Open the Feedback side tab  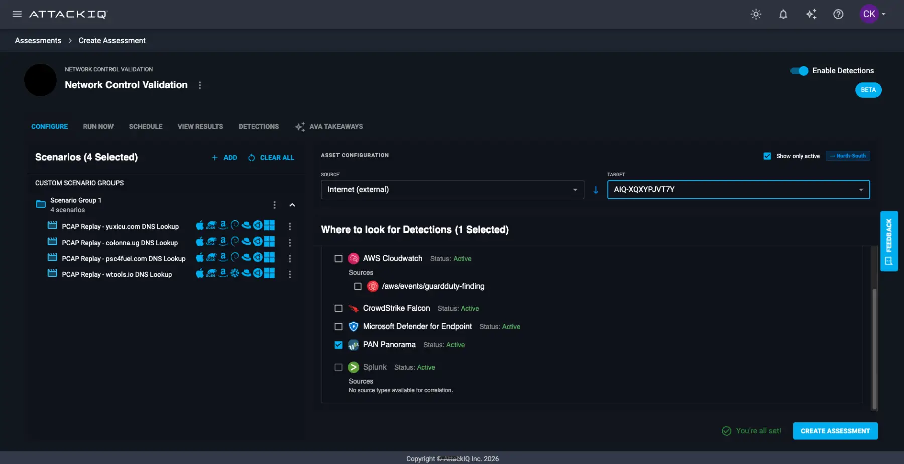[x=889, y=241]
